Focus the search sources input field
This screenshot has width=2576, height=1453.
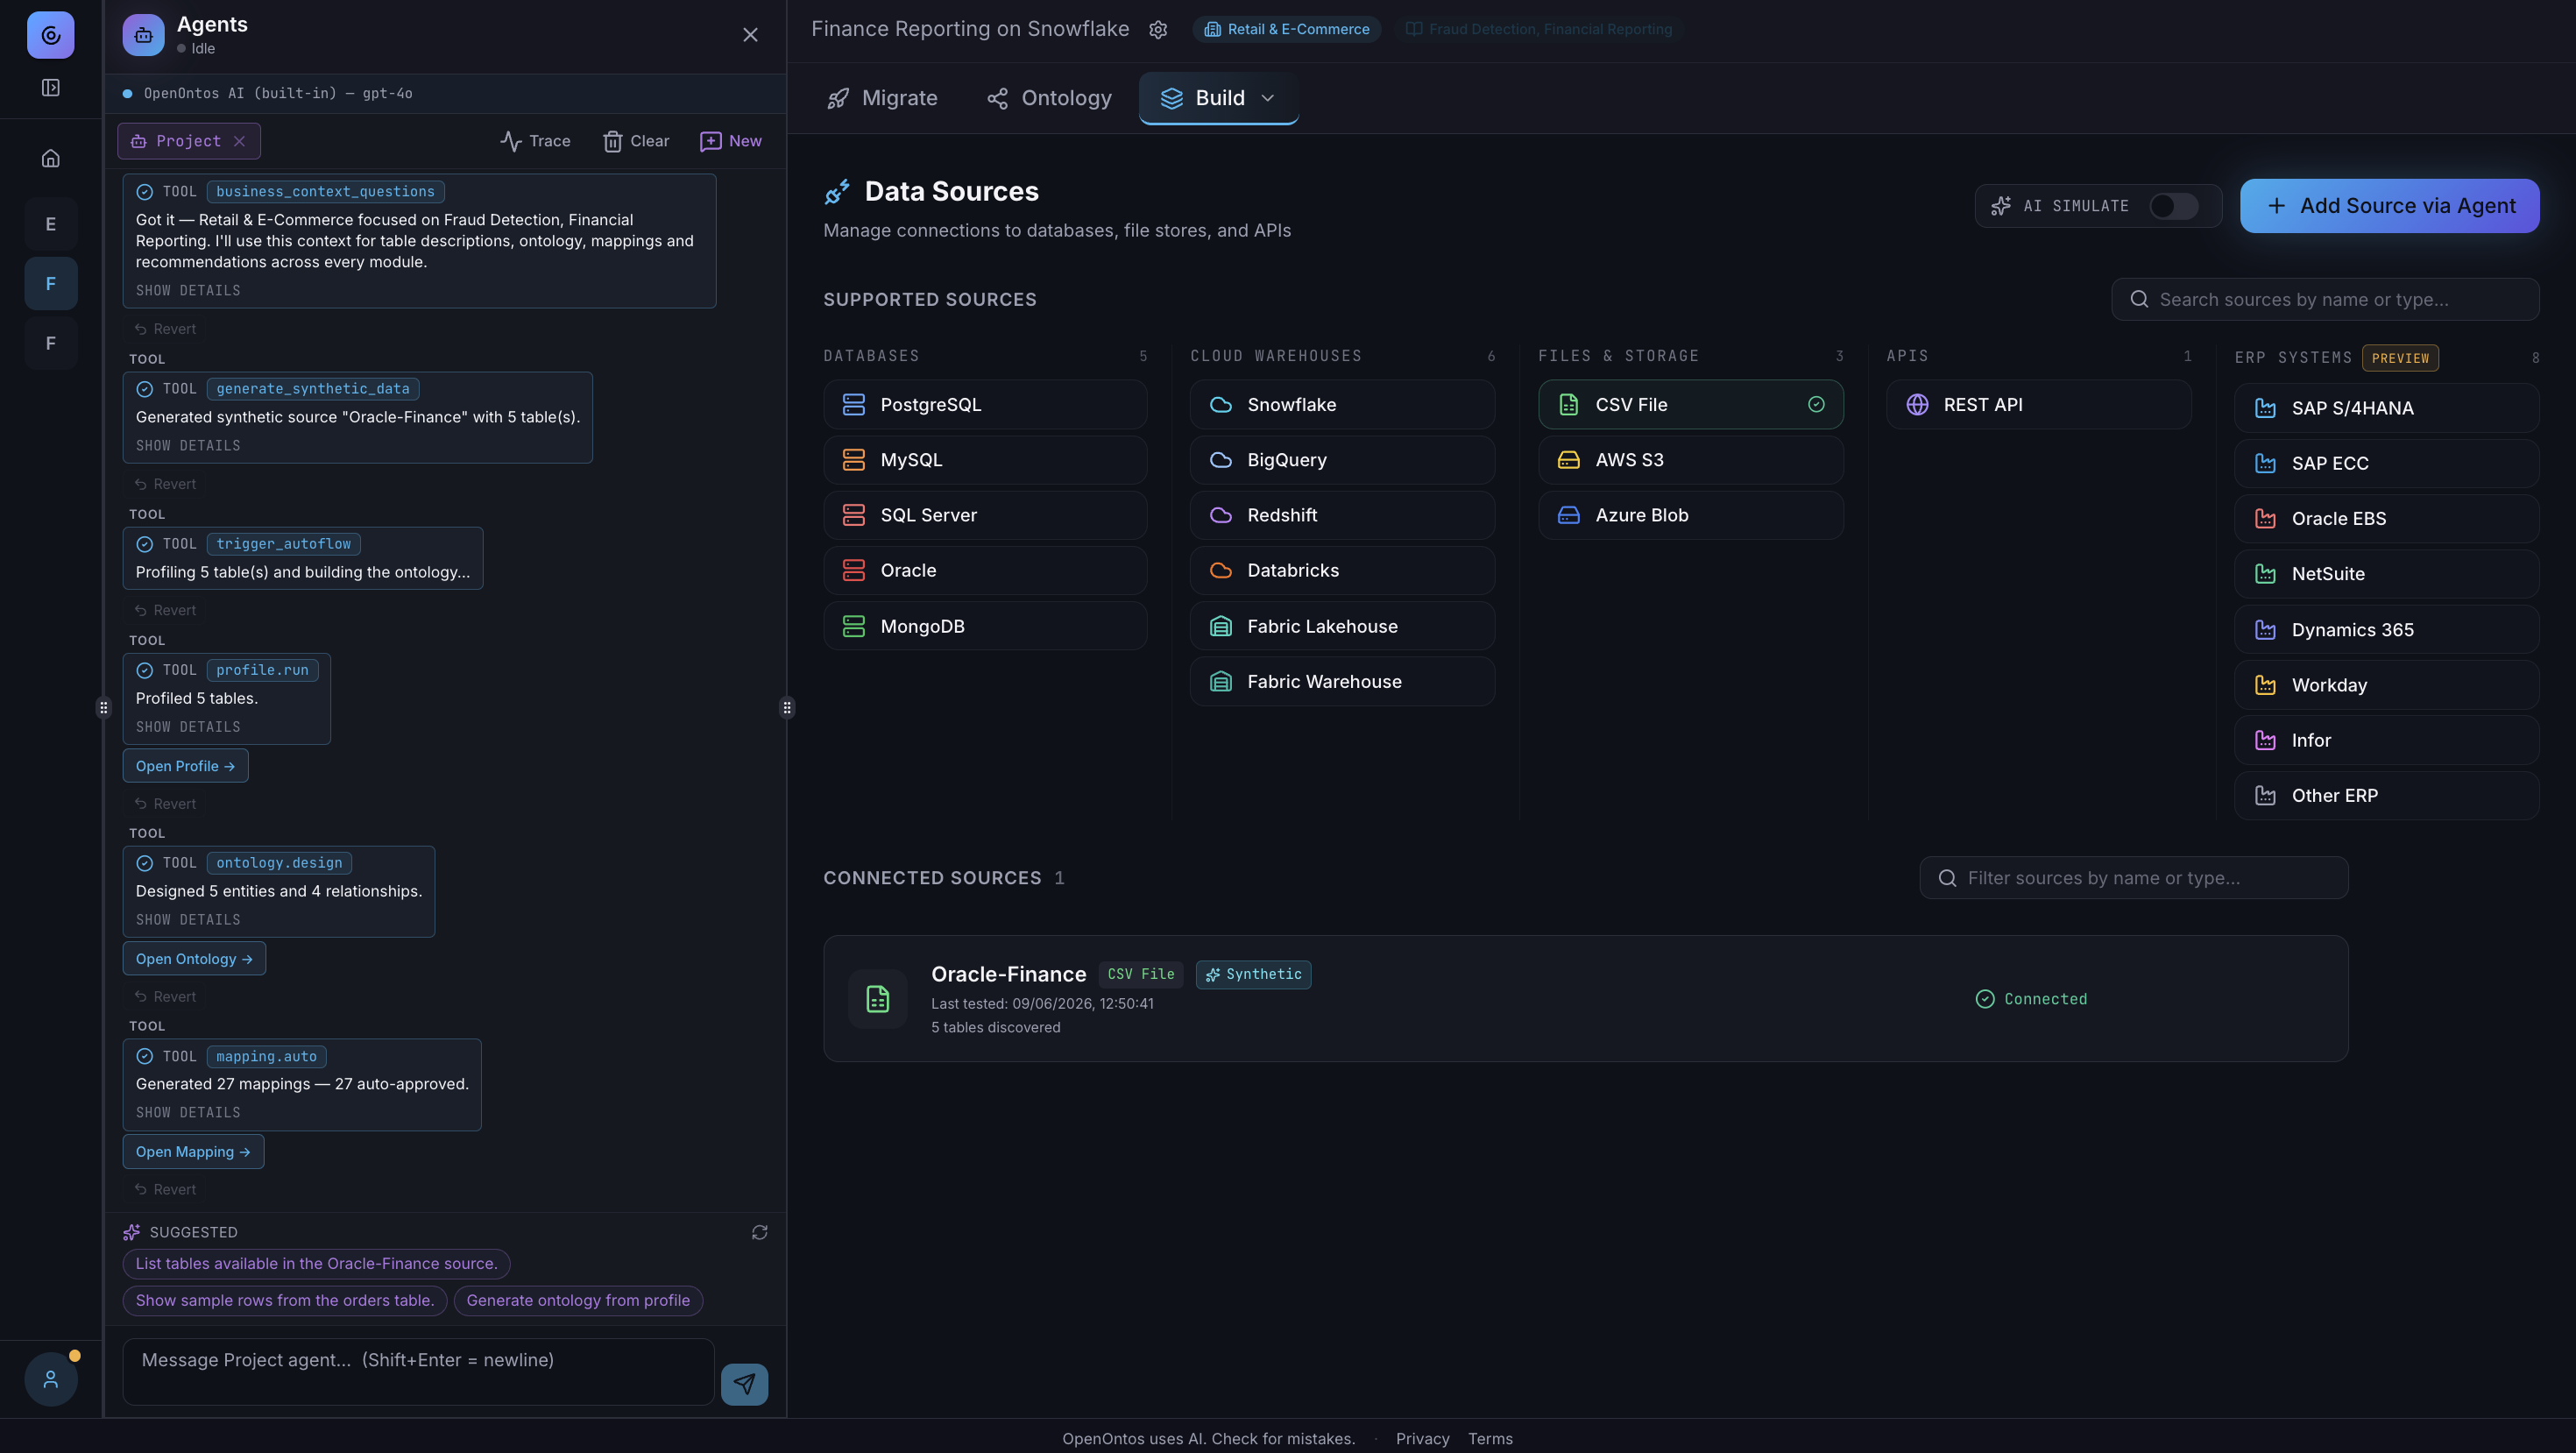2325,299
